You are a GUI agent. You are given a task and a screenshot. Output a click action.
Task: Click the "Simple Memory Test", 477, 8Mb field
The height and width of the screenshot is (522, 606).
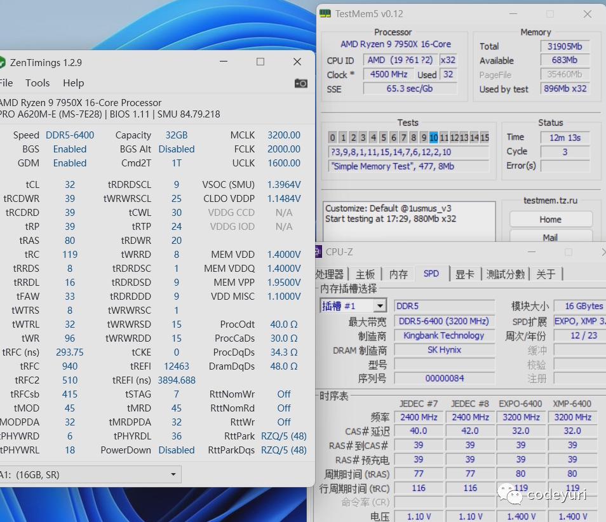coord(409,166)
